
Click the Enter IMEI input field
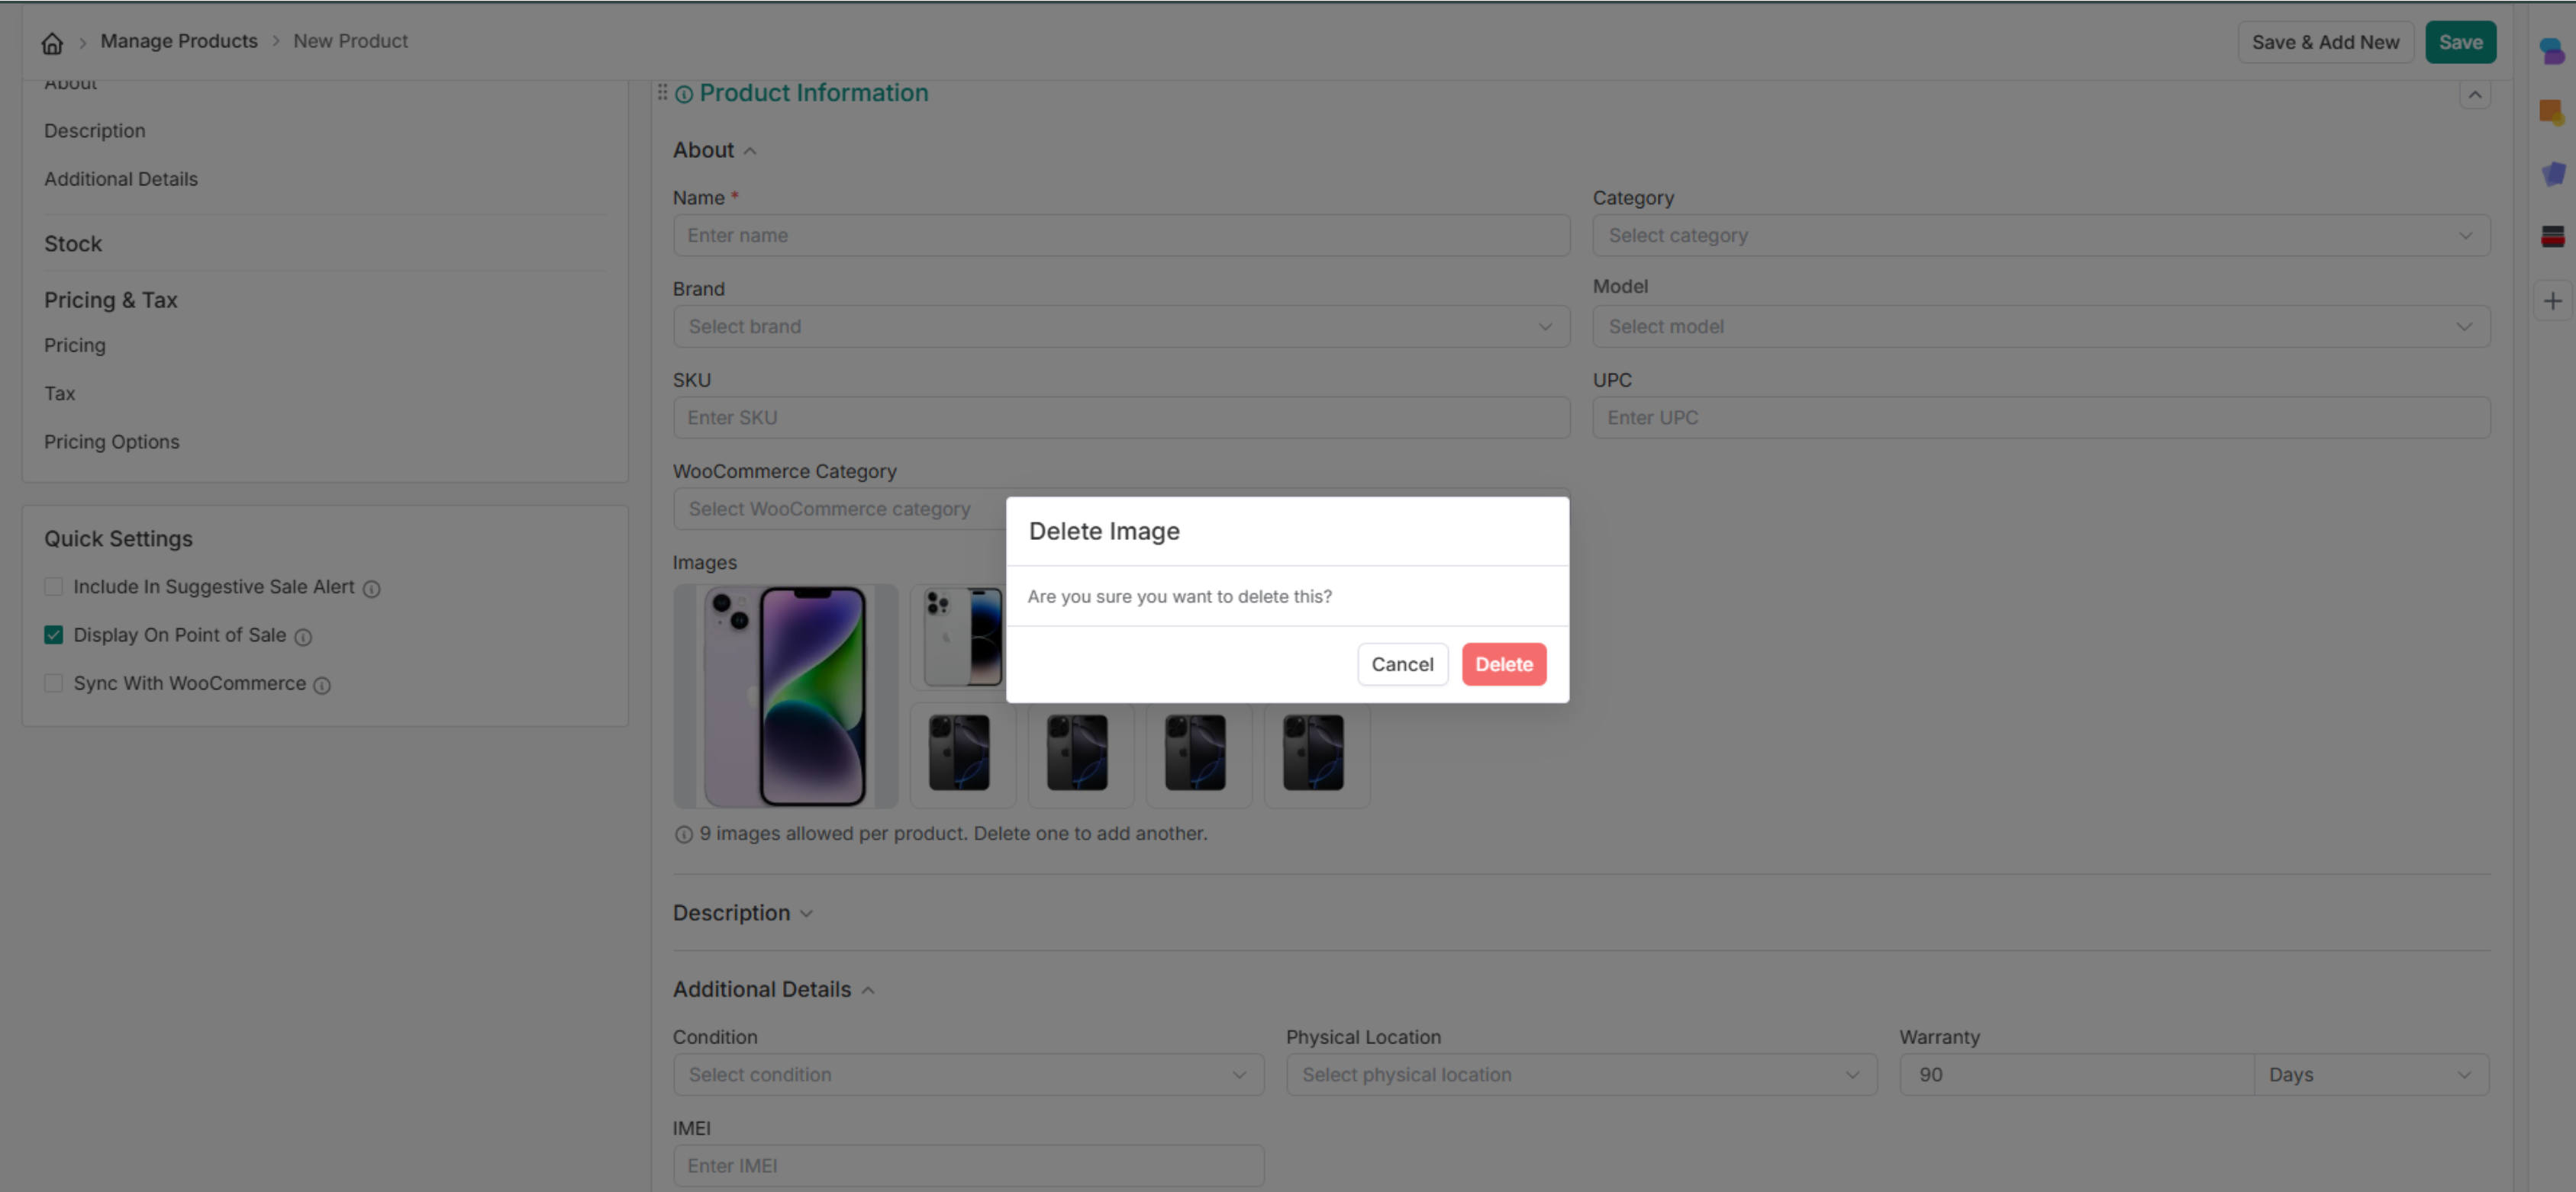click(968, 1166)
